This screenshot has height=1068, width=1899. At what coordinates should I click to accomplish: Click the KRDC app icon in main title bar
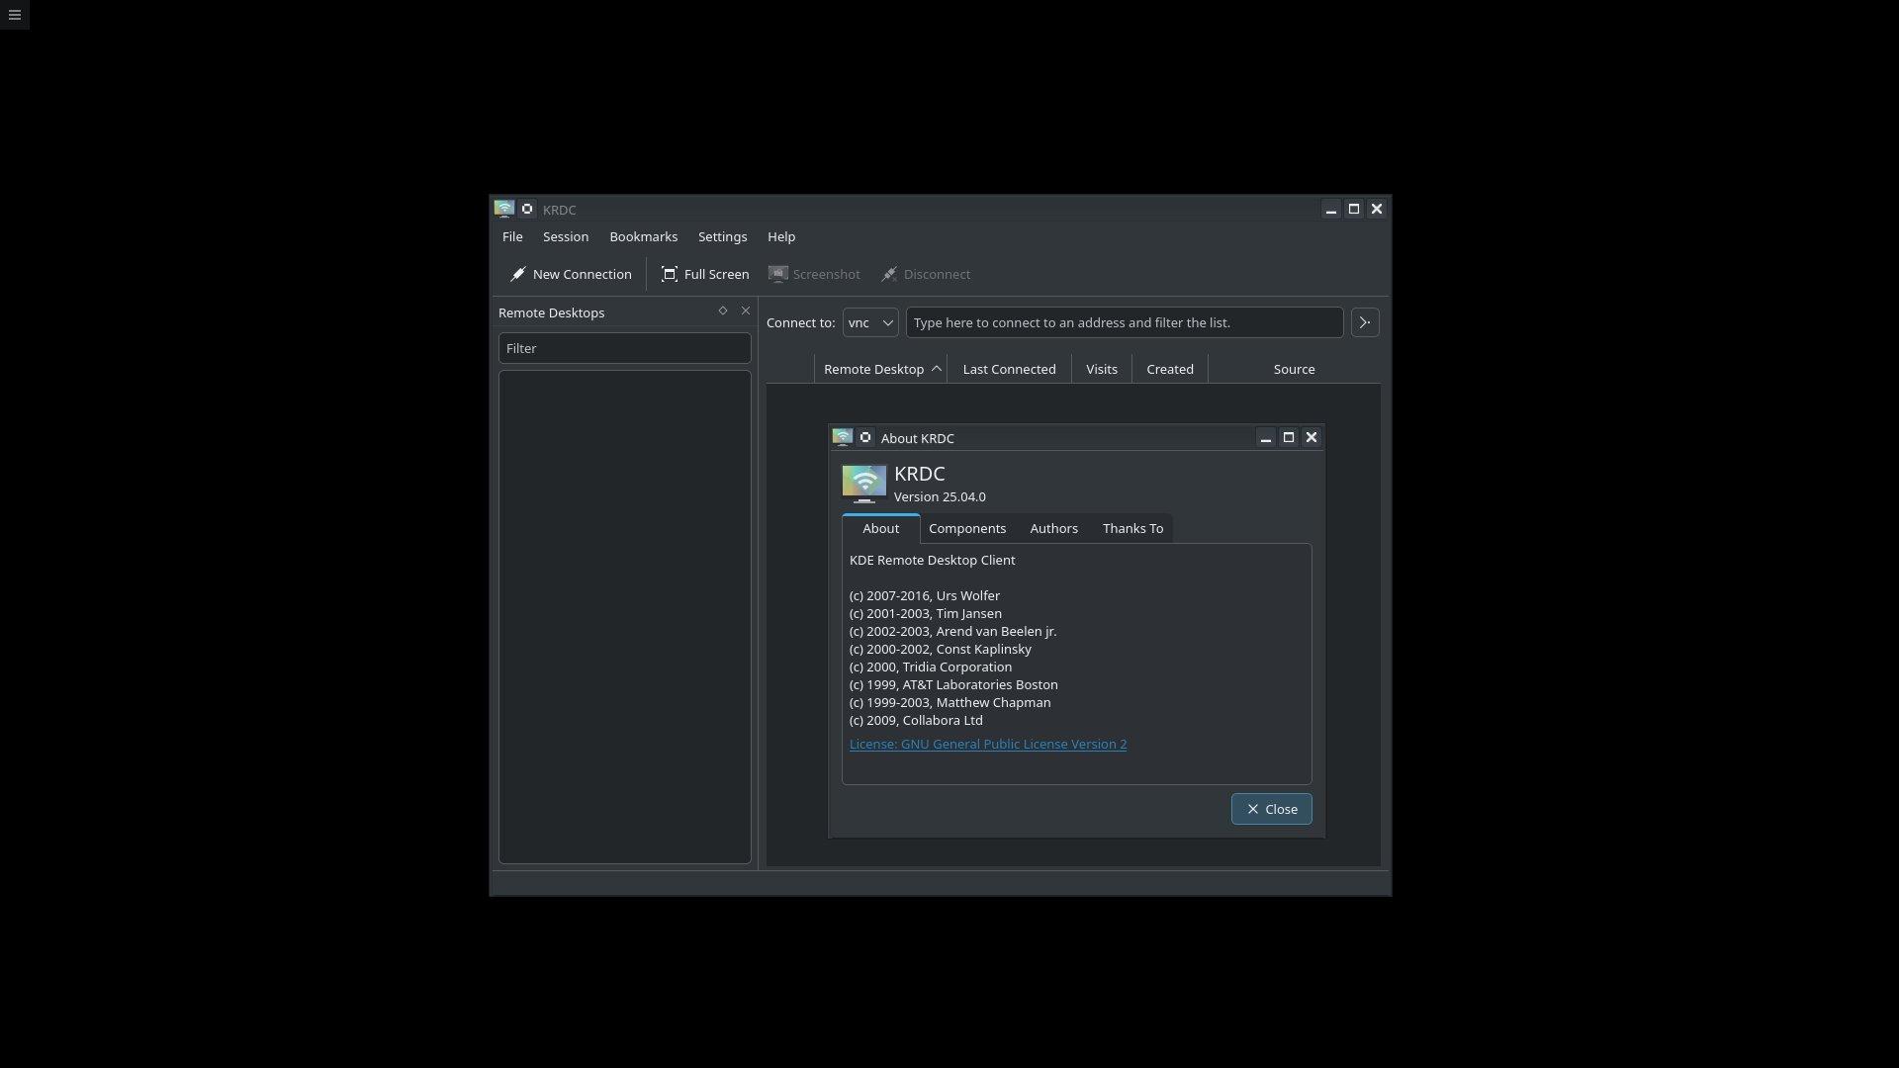coord(504,209)
